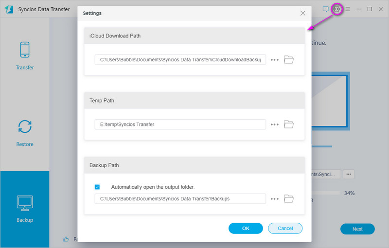Click the 'Automatically open the output folder.' label
Screen dimensions: 389x248
coord(153,187)
